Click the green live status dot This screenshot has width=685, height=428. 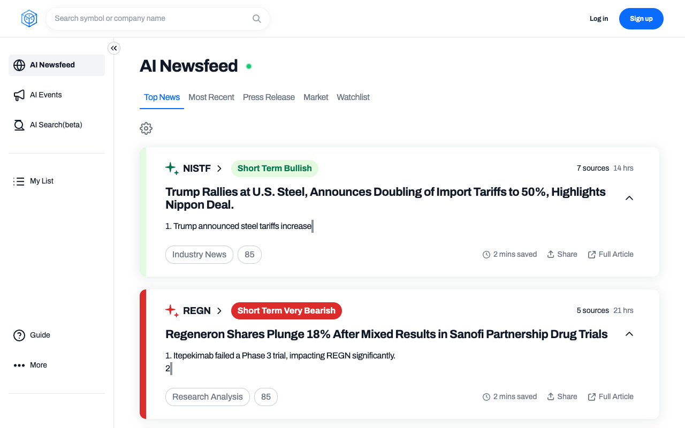pos(249,66)
